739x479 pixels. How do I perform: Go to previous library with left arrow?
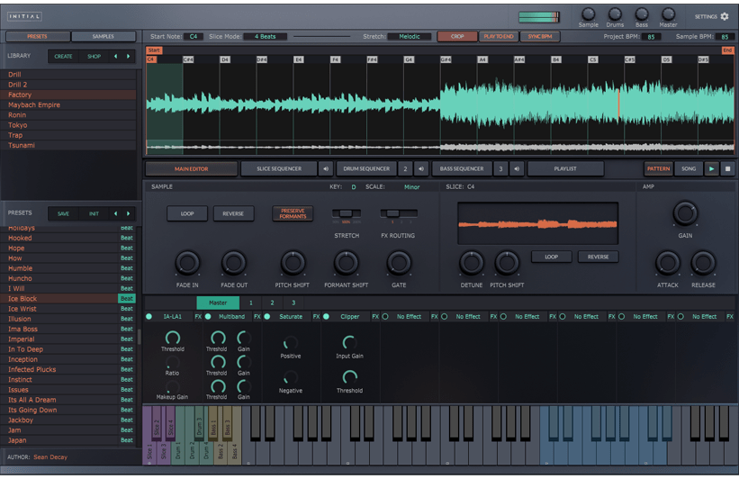click(115, 56)
